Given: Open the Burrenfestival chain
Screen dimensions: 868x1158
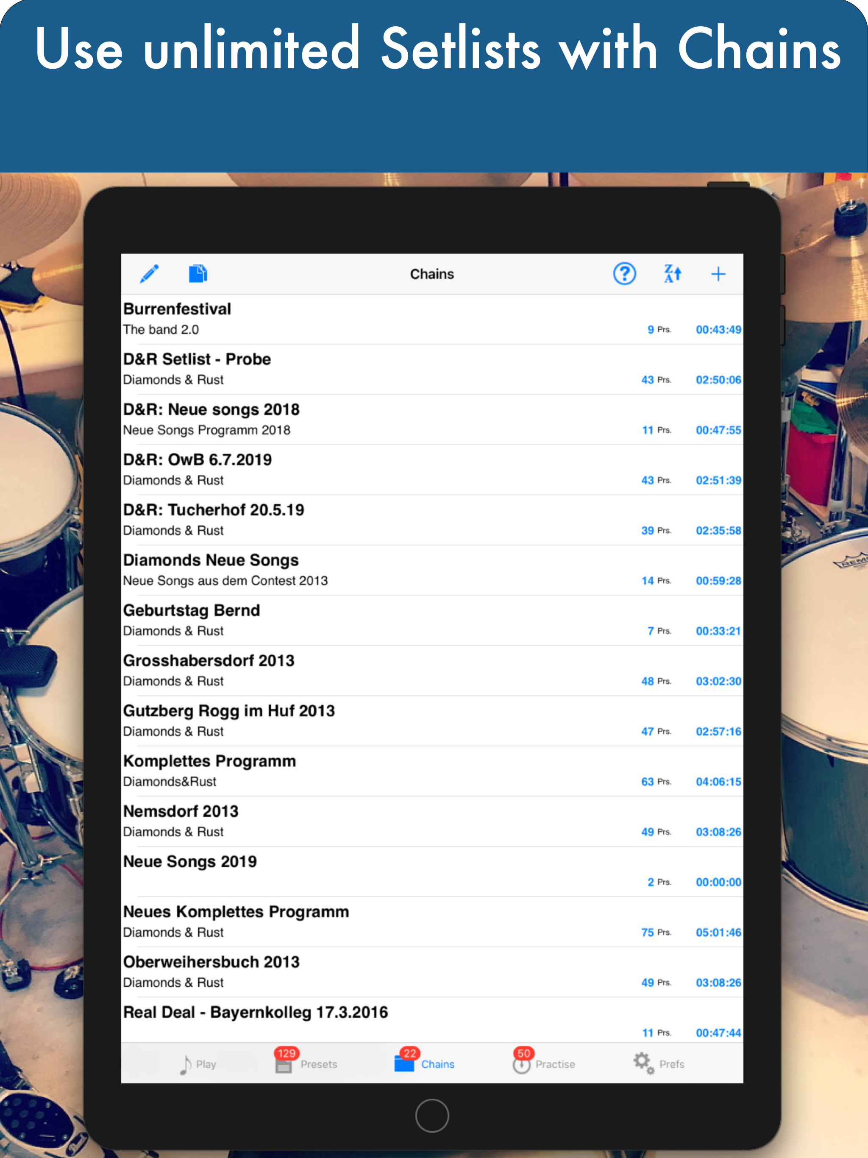Looking at the screenshot, I should click(431, 319).
